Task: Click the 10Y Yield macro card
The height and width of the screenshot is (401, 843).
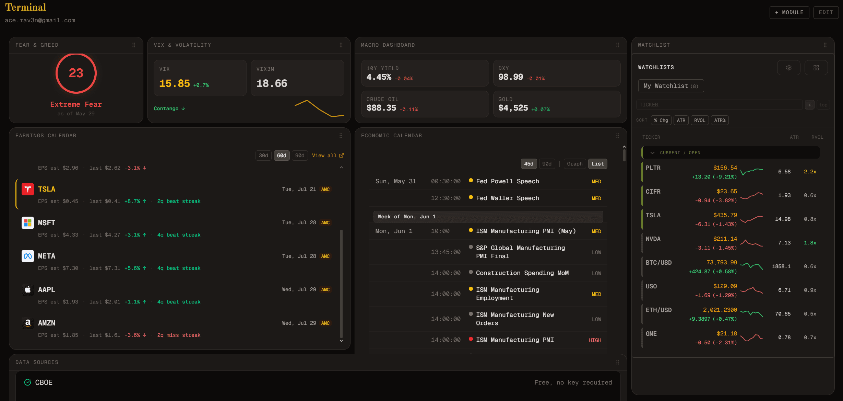Action: (x=425, y=73)
